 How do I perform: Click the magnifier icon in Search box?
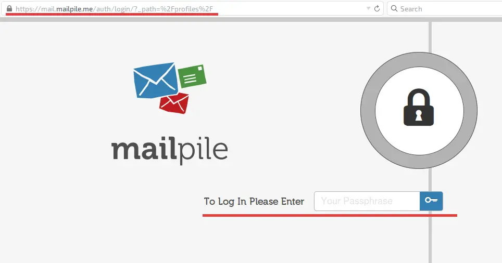click(394, 9)
